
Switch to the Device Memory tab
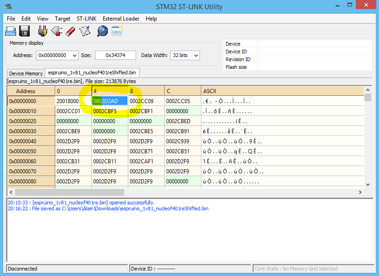26,73
